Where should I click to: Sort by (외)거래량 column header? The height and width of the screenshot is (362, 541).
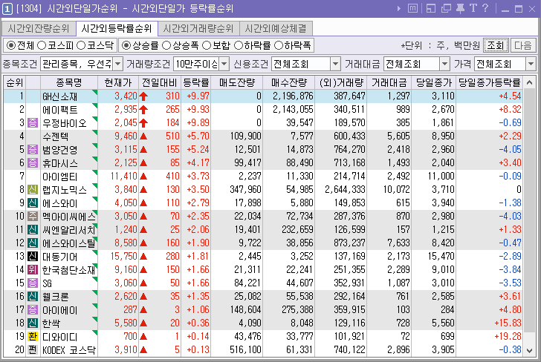pos(341,82)
